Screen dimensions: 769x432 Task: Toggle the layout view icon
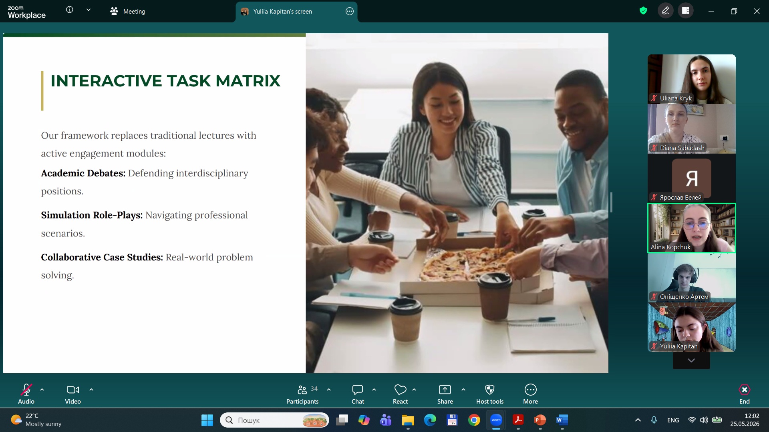pyautogui.click(x=686, y=11)
